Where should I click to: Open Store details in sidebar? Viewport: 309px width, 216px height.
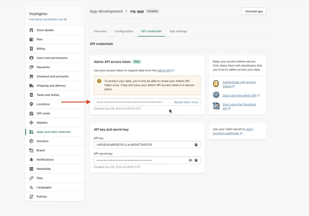54,30
